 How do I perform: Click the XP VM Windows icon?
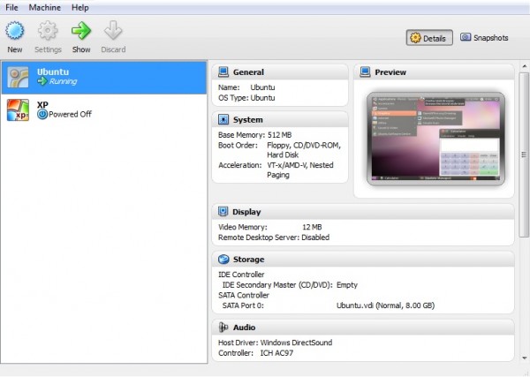[18, 109]
